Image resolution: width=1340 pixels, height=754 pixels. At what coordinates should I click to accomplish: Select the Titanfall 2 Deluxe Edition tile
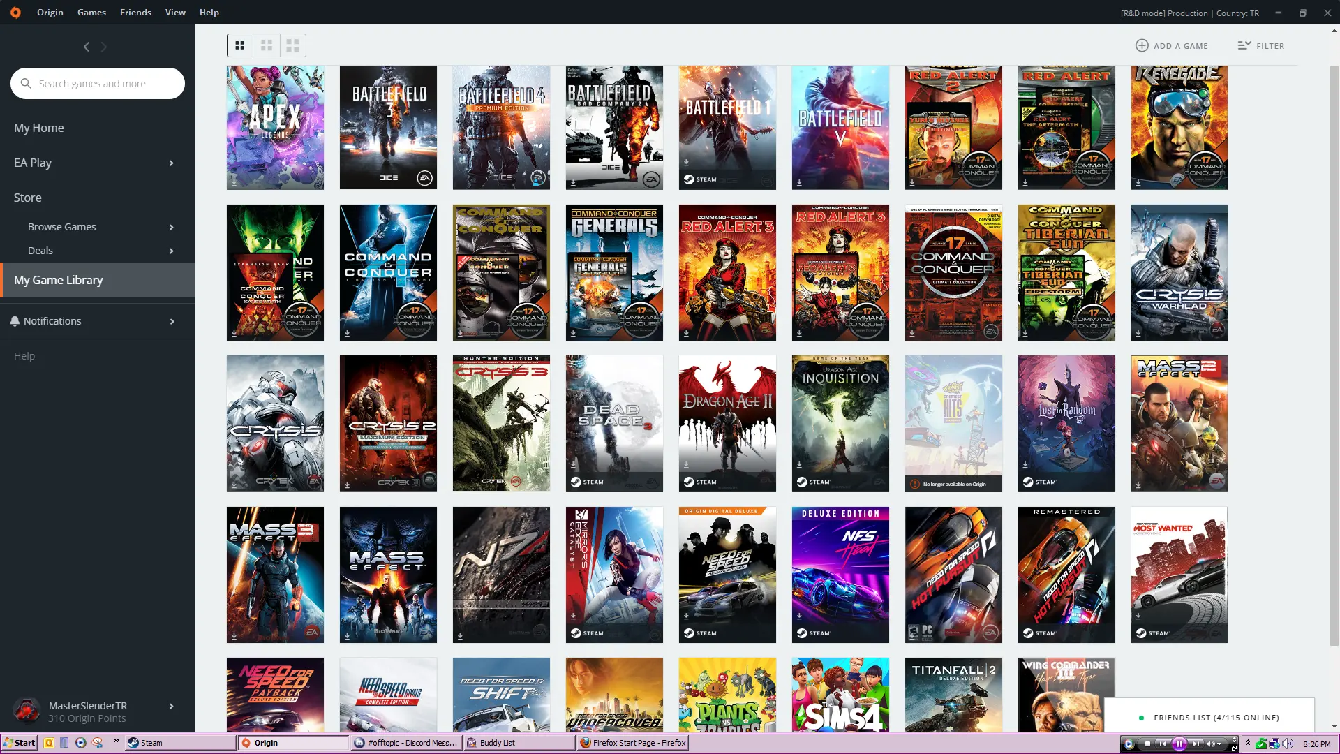point(953,695)
